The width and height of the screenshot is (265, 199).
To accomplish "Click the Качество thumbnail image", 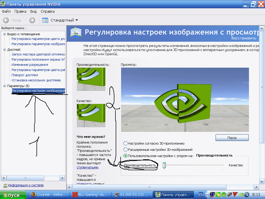I will click(x=91, y=116).
